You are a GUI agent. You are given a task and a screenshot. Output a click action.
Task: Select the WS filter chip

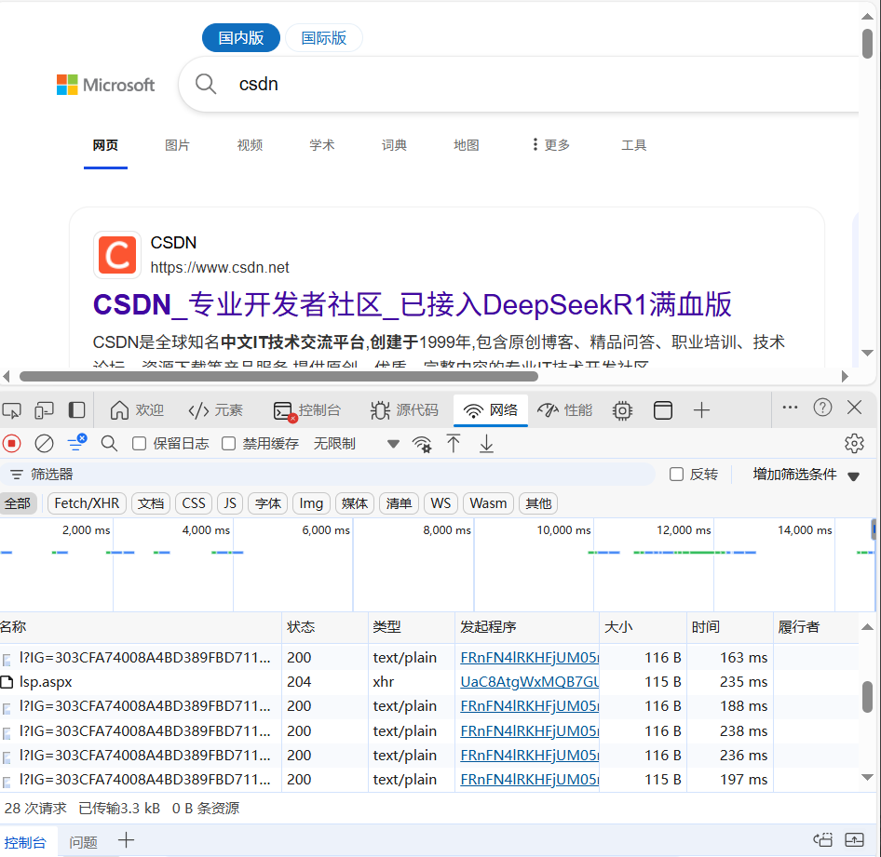(x=440, y=503)
